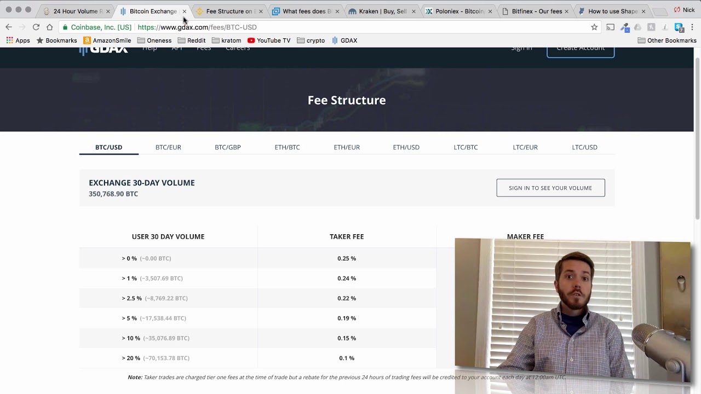701x394 pixels.
Task: Click the 0.15 % taker fee value
Action: click(x=347, y=338)
